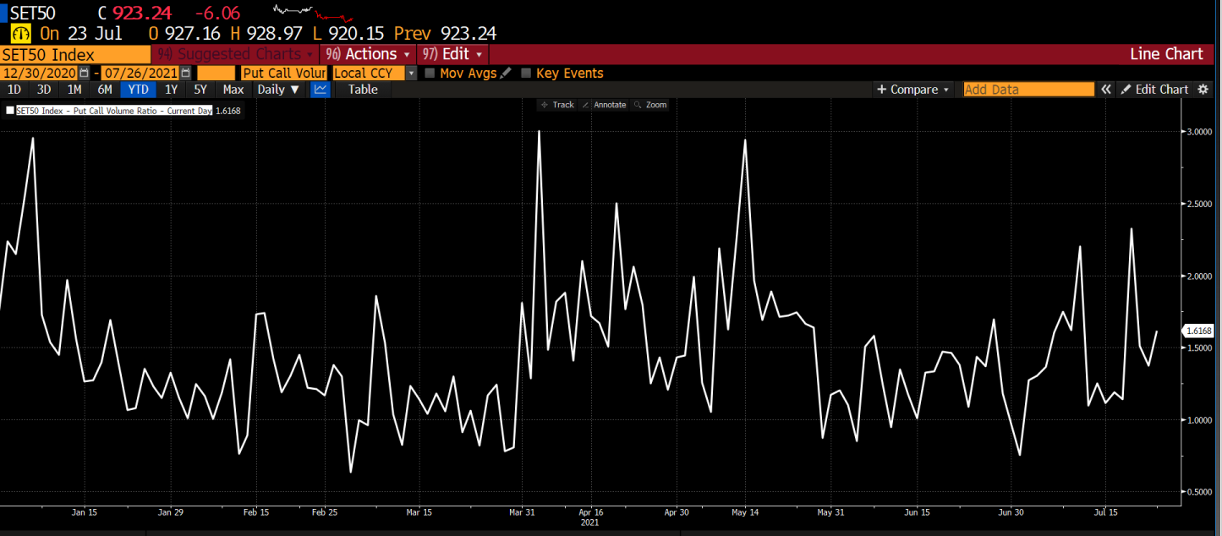Select the Zoom magnifier tool

[649, 104]
